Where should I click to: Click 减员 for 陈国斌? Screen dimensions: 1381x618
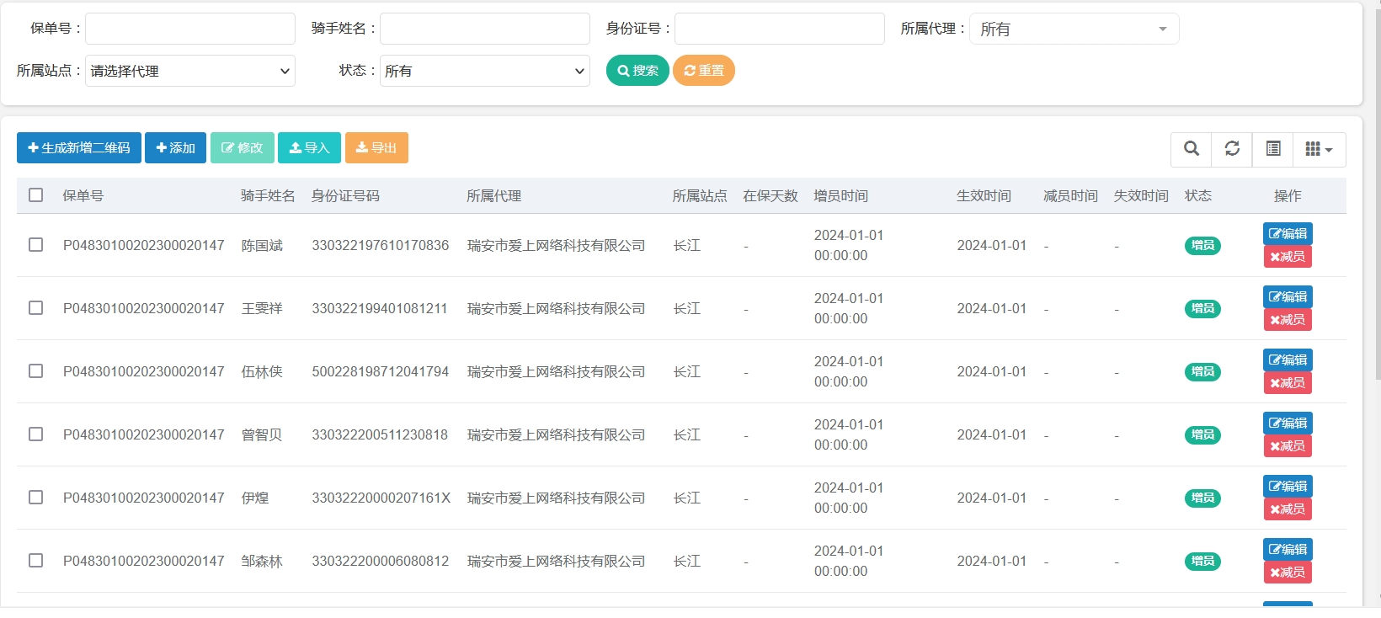[x=1288, y=257]
